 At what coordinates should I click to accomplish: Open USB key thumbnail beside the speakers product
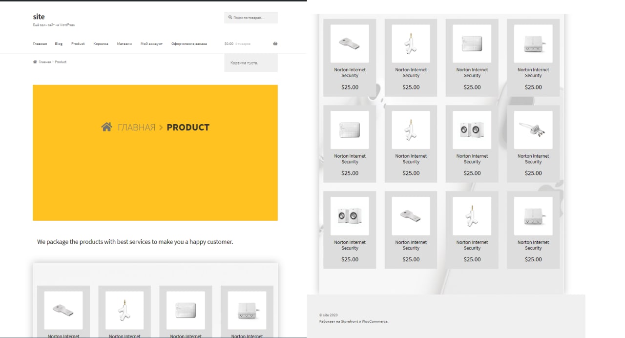click(x=411, y=216)
